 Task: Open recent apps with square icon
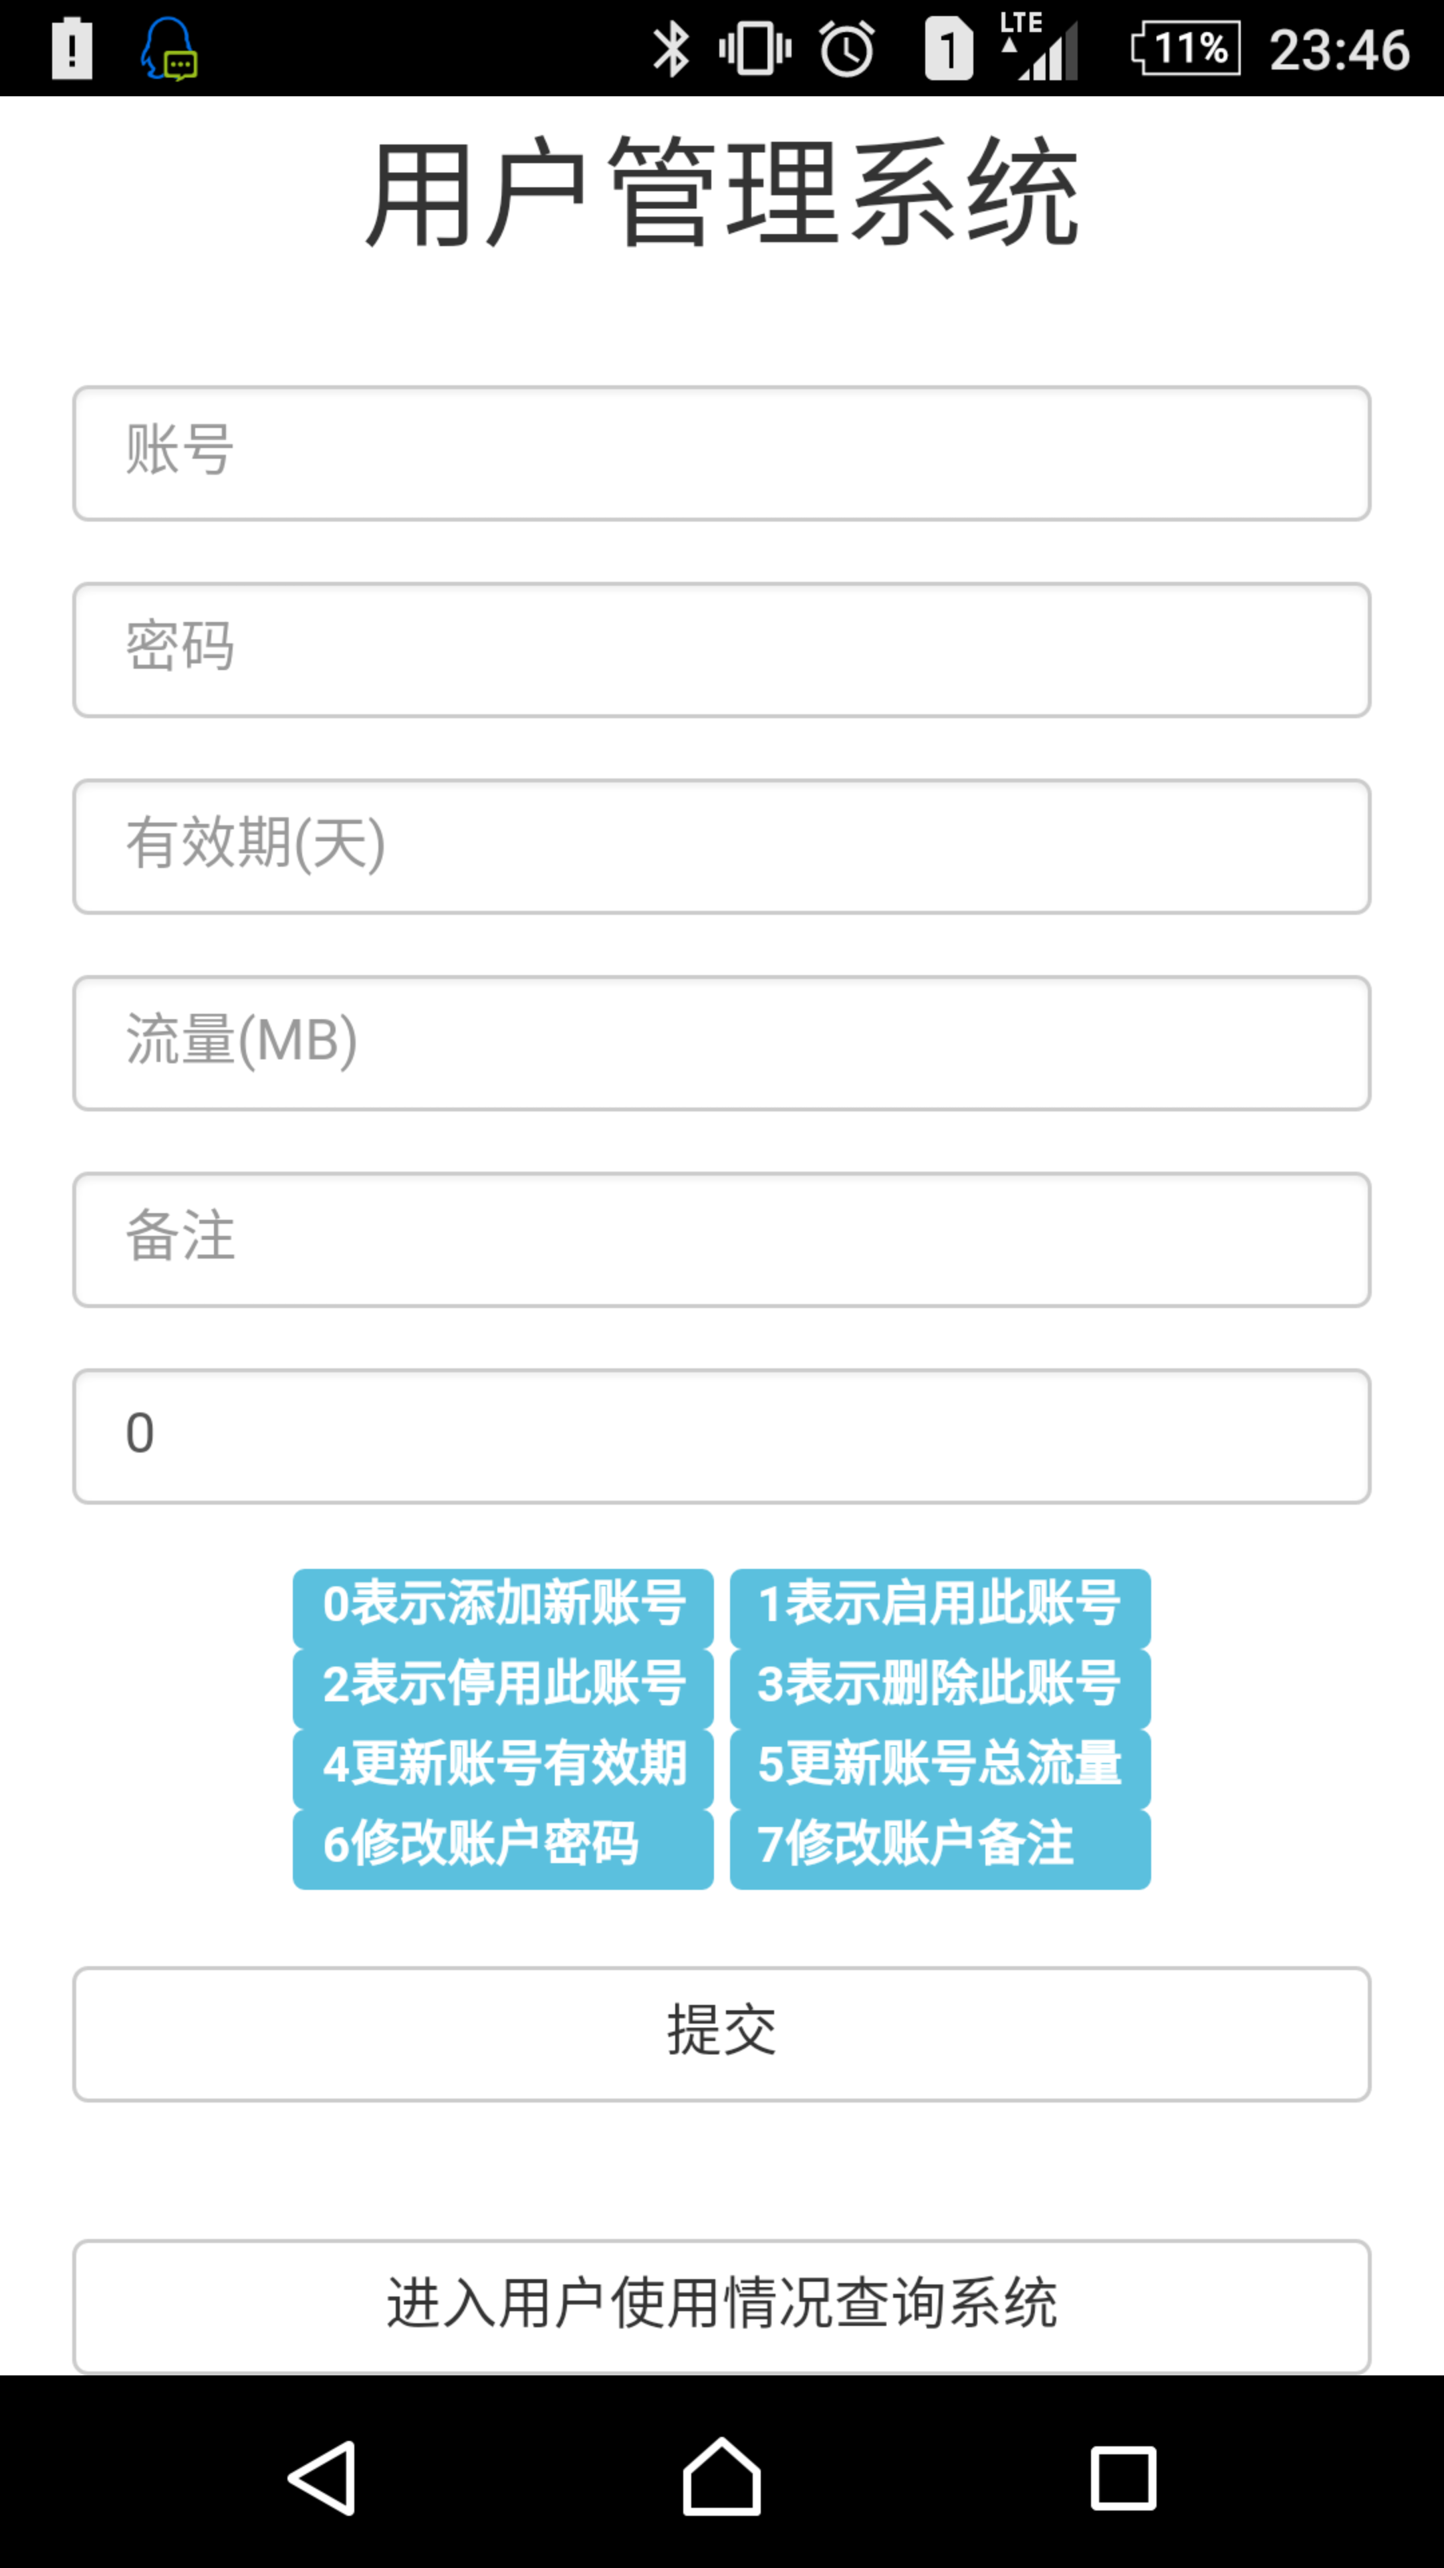click(x=1123, y=2478)
